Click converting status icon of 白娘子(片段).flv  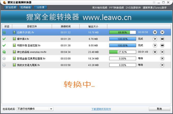point(4,32)
